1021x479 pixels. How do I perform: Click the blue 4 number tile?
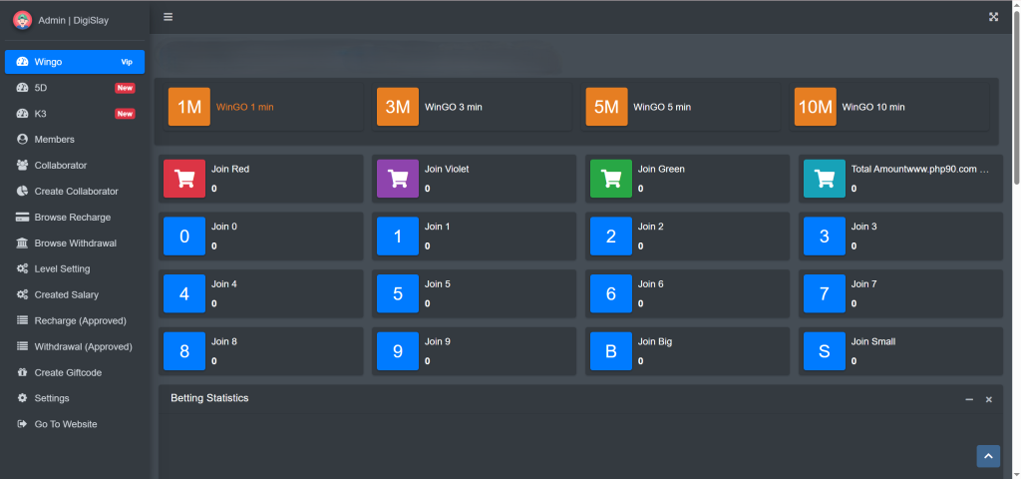(x=184, y=294)
